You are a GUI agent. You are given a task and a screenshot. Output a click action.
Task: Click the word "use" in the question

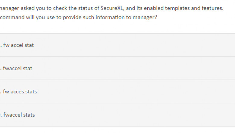[52, 17]
